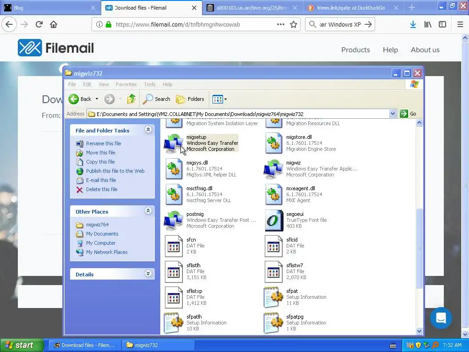
Task: Click the Explorer Back button
Action: (80, 99)
